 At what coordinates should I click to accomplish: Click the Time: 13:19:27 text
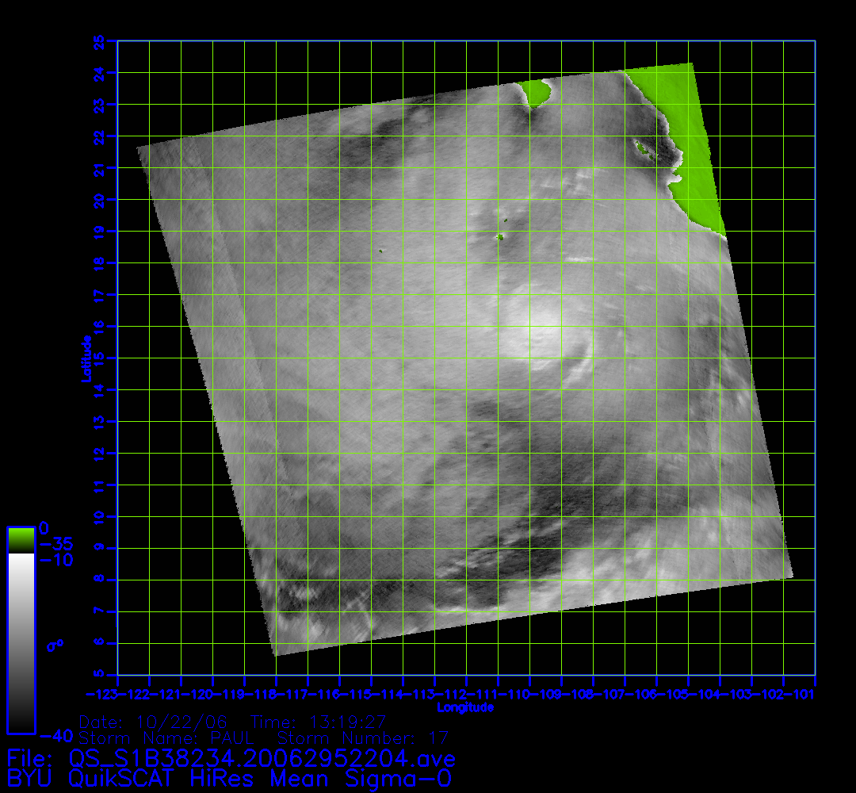click(x=318, y=722)
